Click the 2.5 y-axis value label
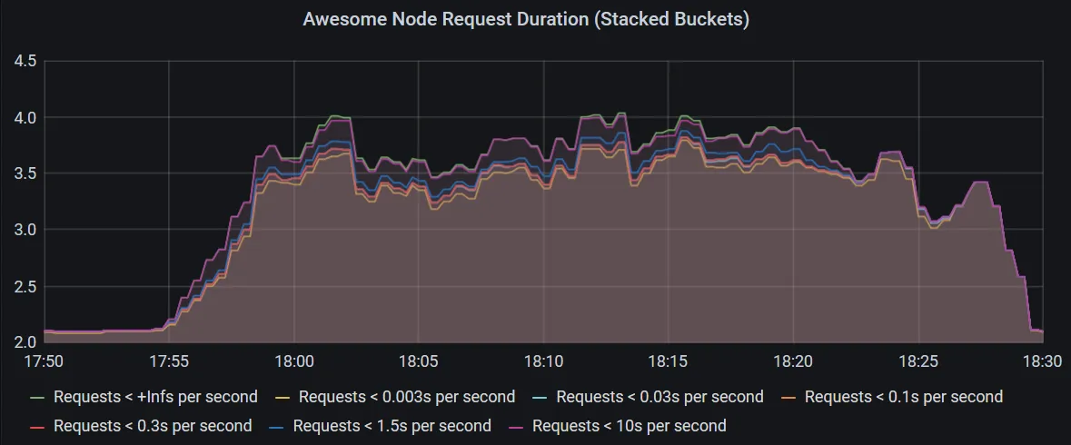 click(x=25, y=285)
